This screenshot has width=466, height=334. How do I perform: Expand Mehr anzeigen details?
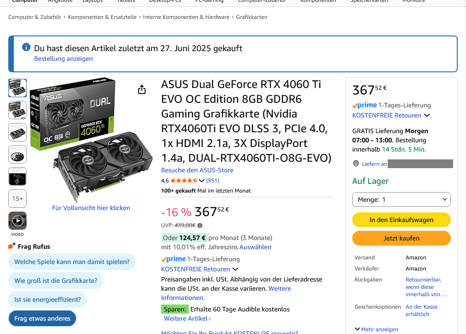pos(376,329)
